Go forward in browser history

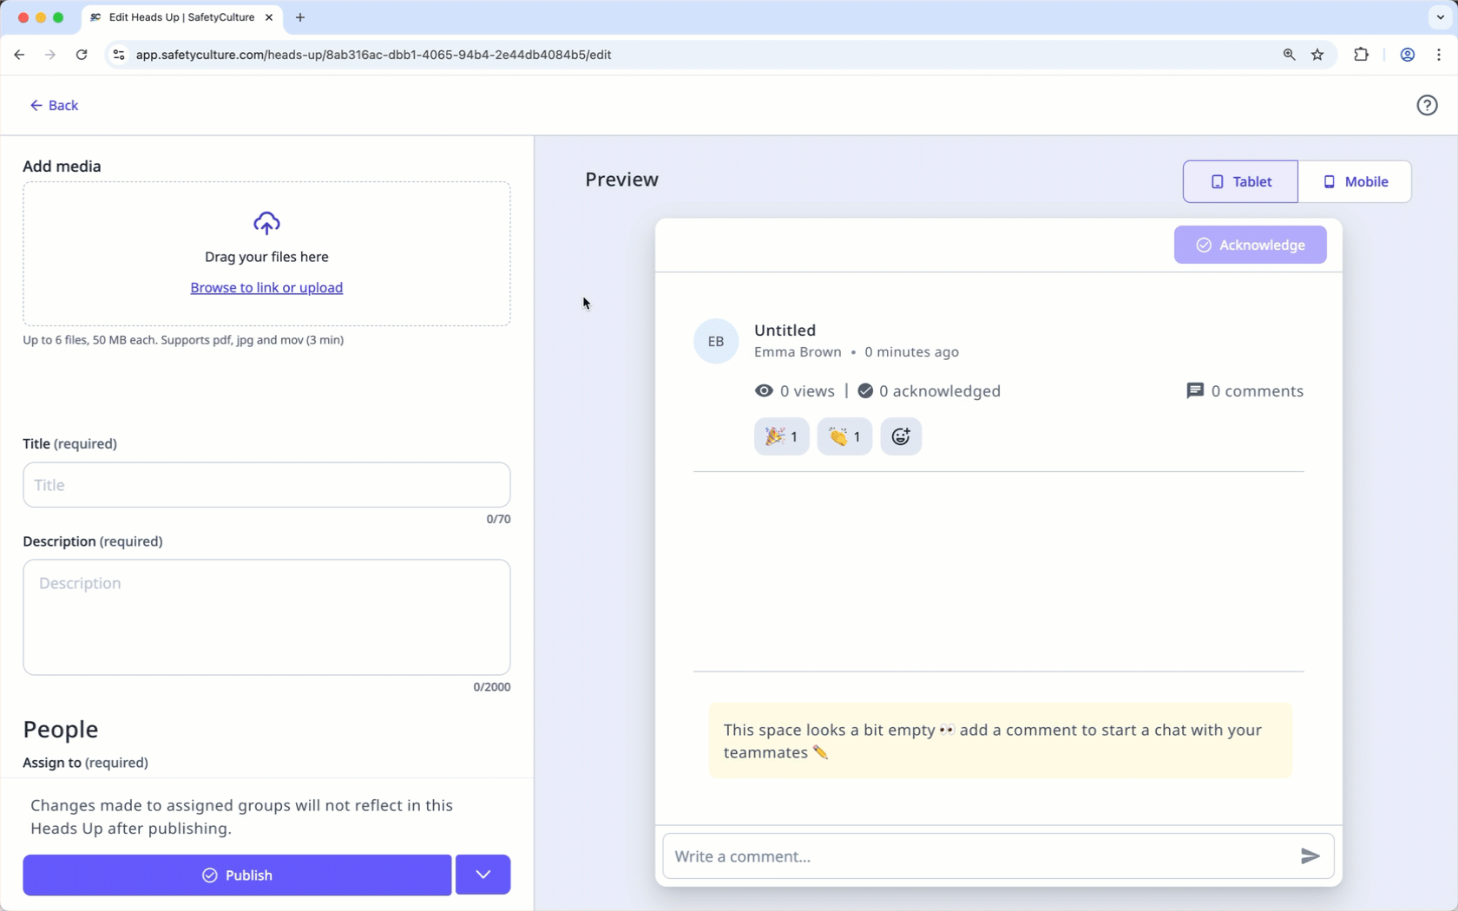coord(50,55)
